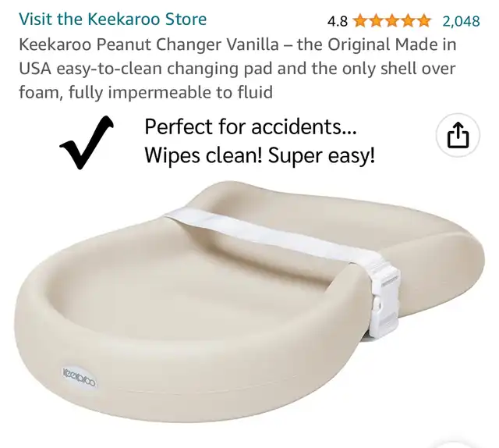Click the 'Wipes clean! Super easy!' text
Viewport: 499px width, 448px height.
point(260,155)
